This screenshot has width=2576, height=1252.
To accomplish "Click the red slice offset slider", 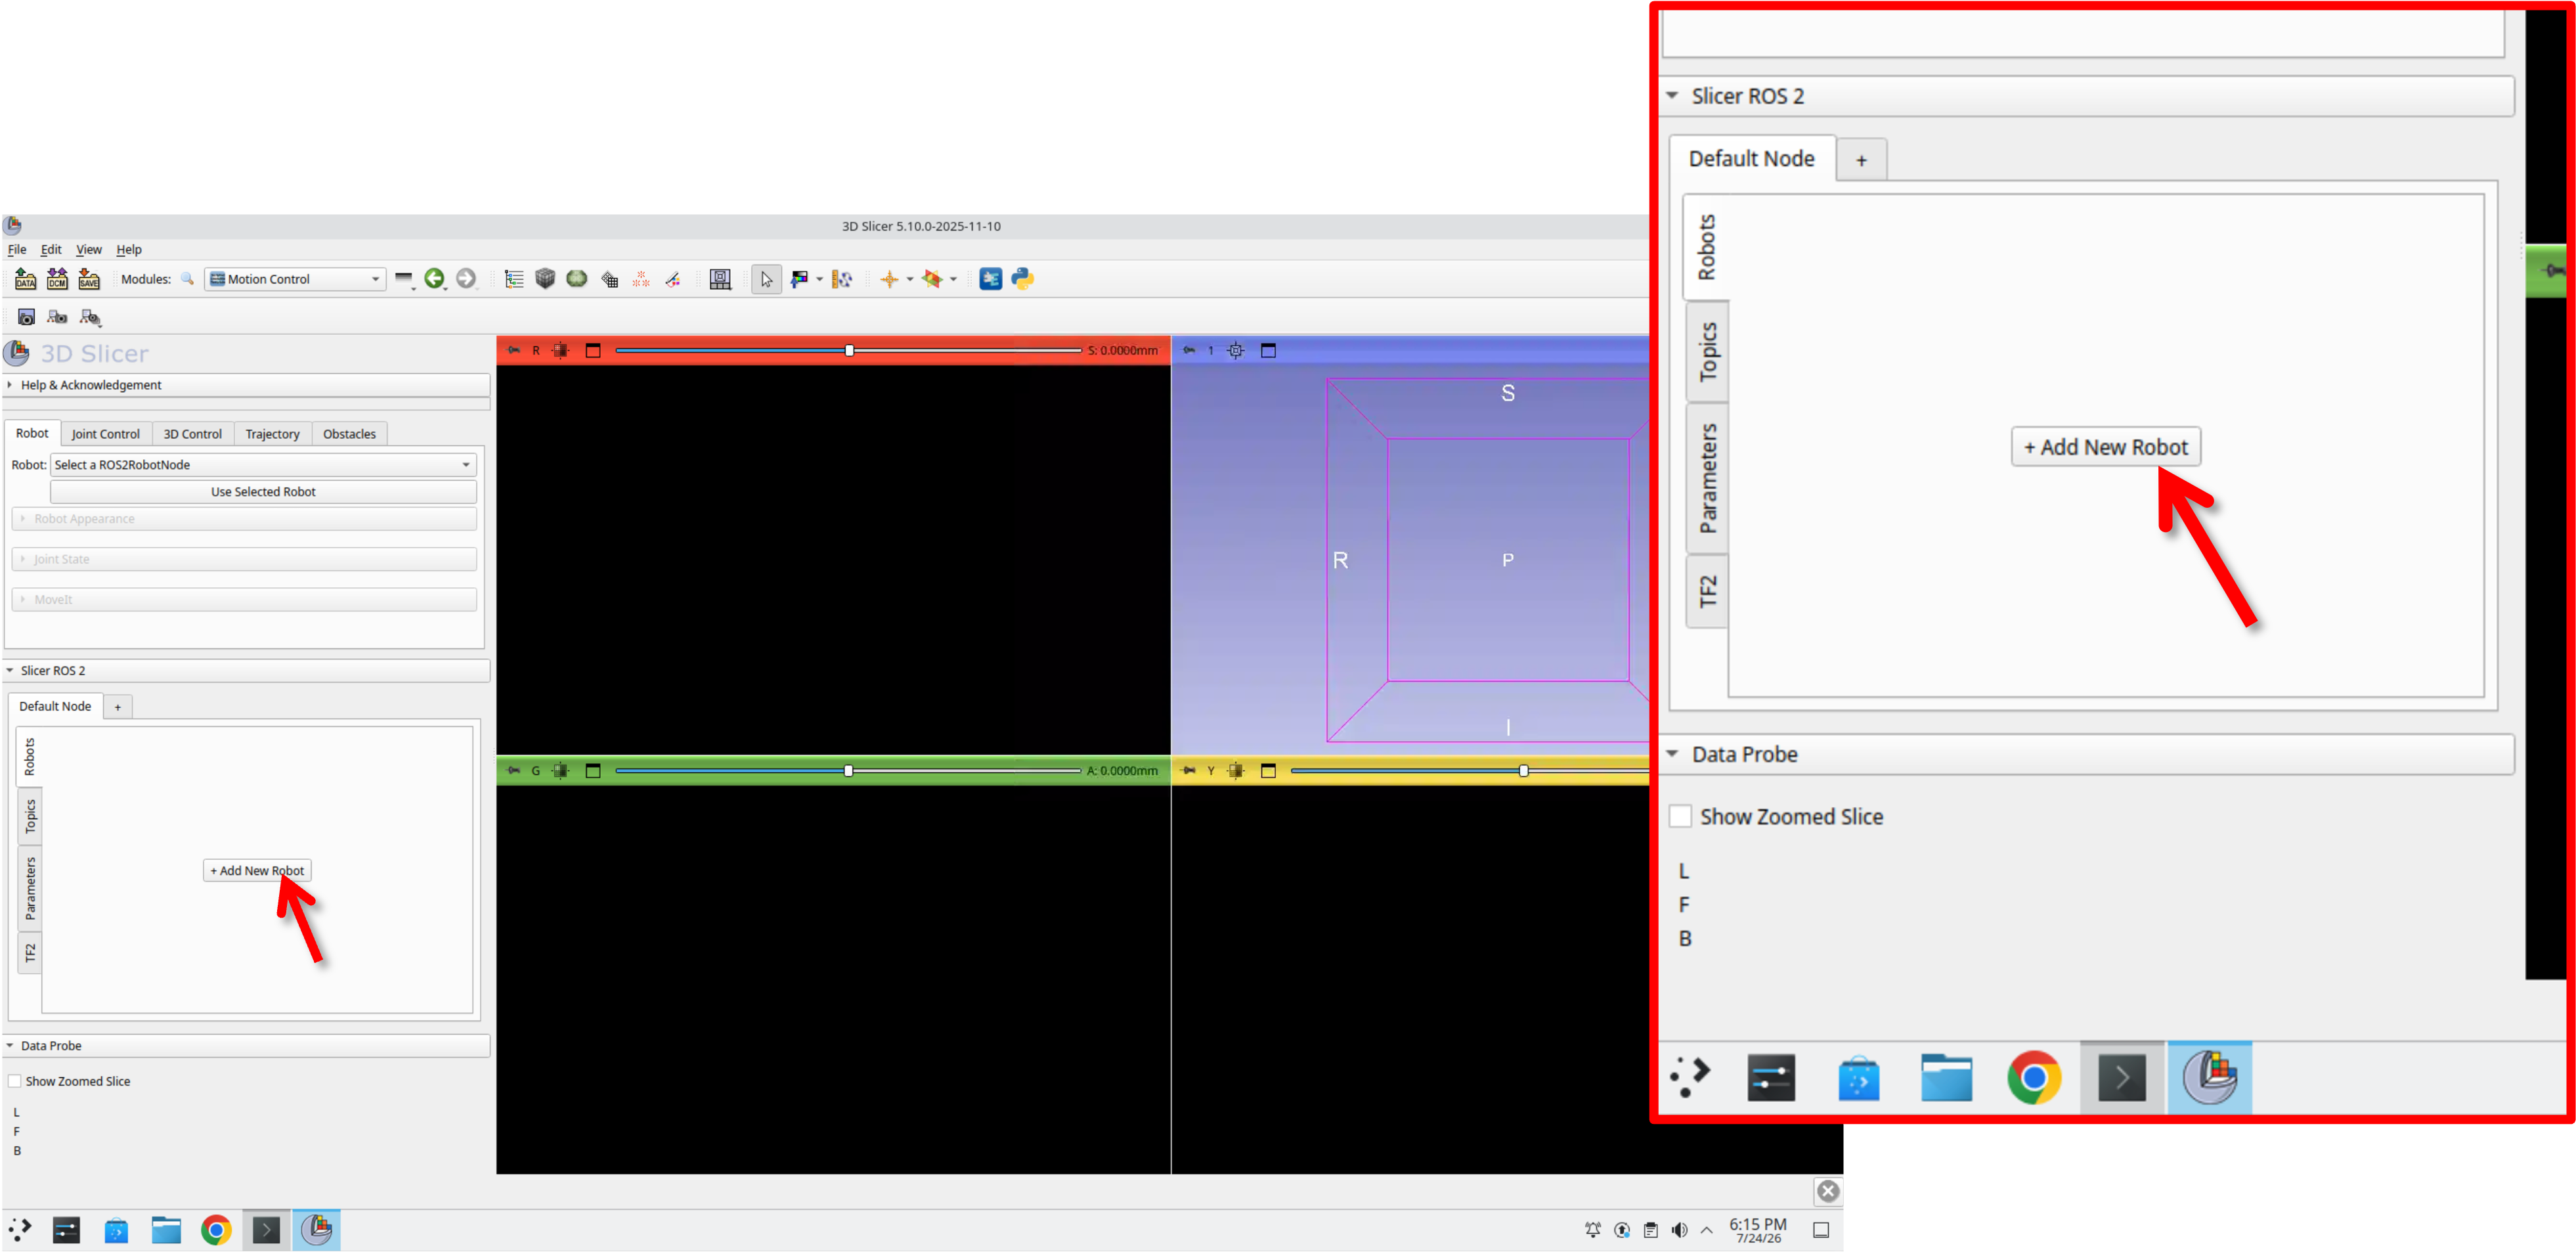I will (848, 350).
